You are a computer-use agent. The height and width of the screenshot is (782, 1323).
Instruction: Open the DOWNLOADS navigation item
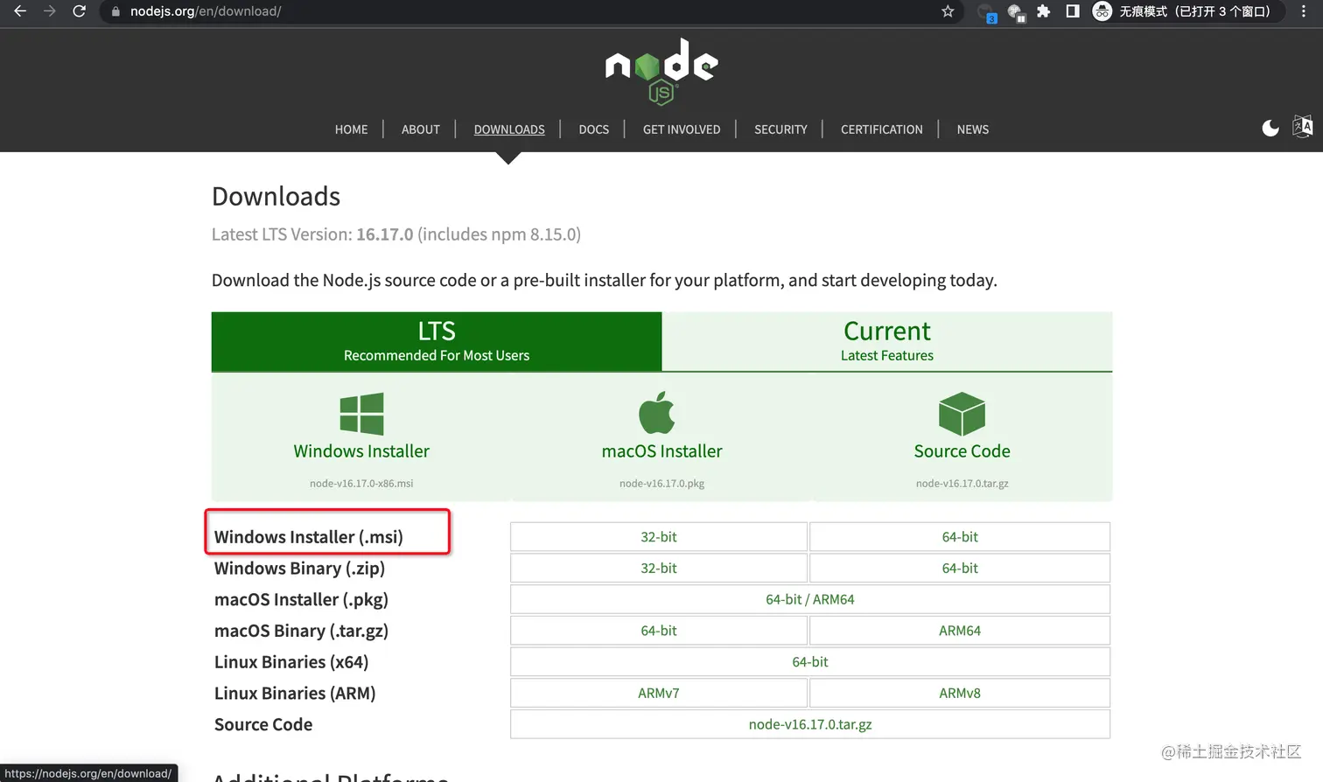(x=509, y=129)
